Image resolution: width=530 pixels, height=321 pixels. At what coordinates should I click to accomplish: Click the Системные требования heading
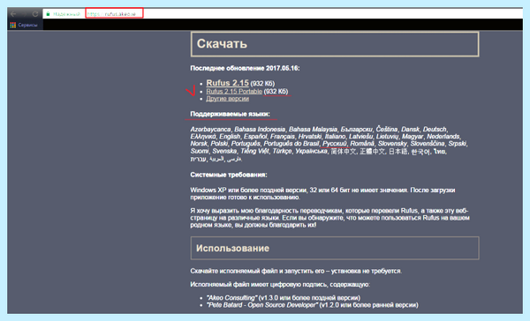[x=229, y=175]
